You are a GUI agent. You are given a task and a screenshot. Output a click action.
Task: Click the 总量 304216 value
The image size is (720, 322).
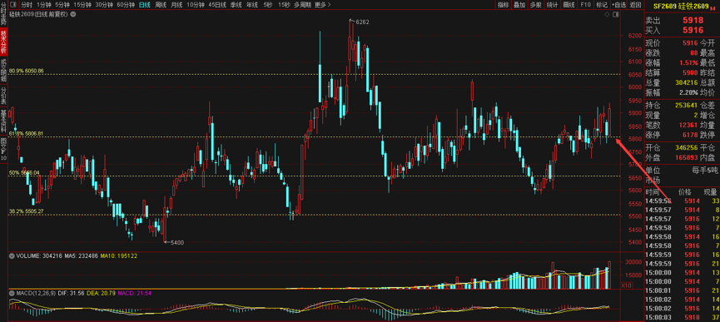(x=686, y=82)
